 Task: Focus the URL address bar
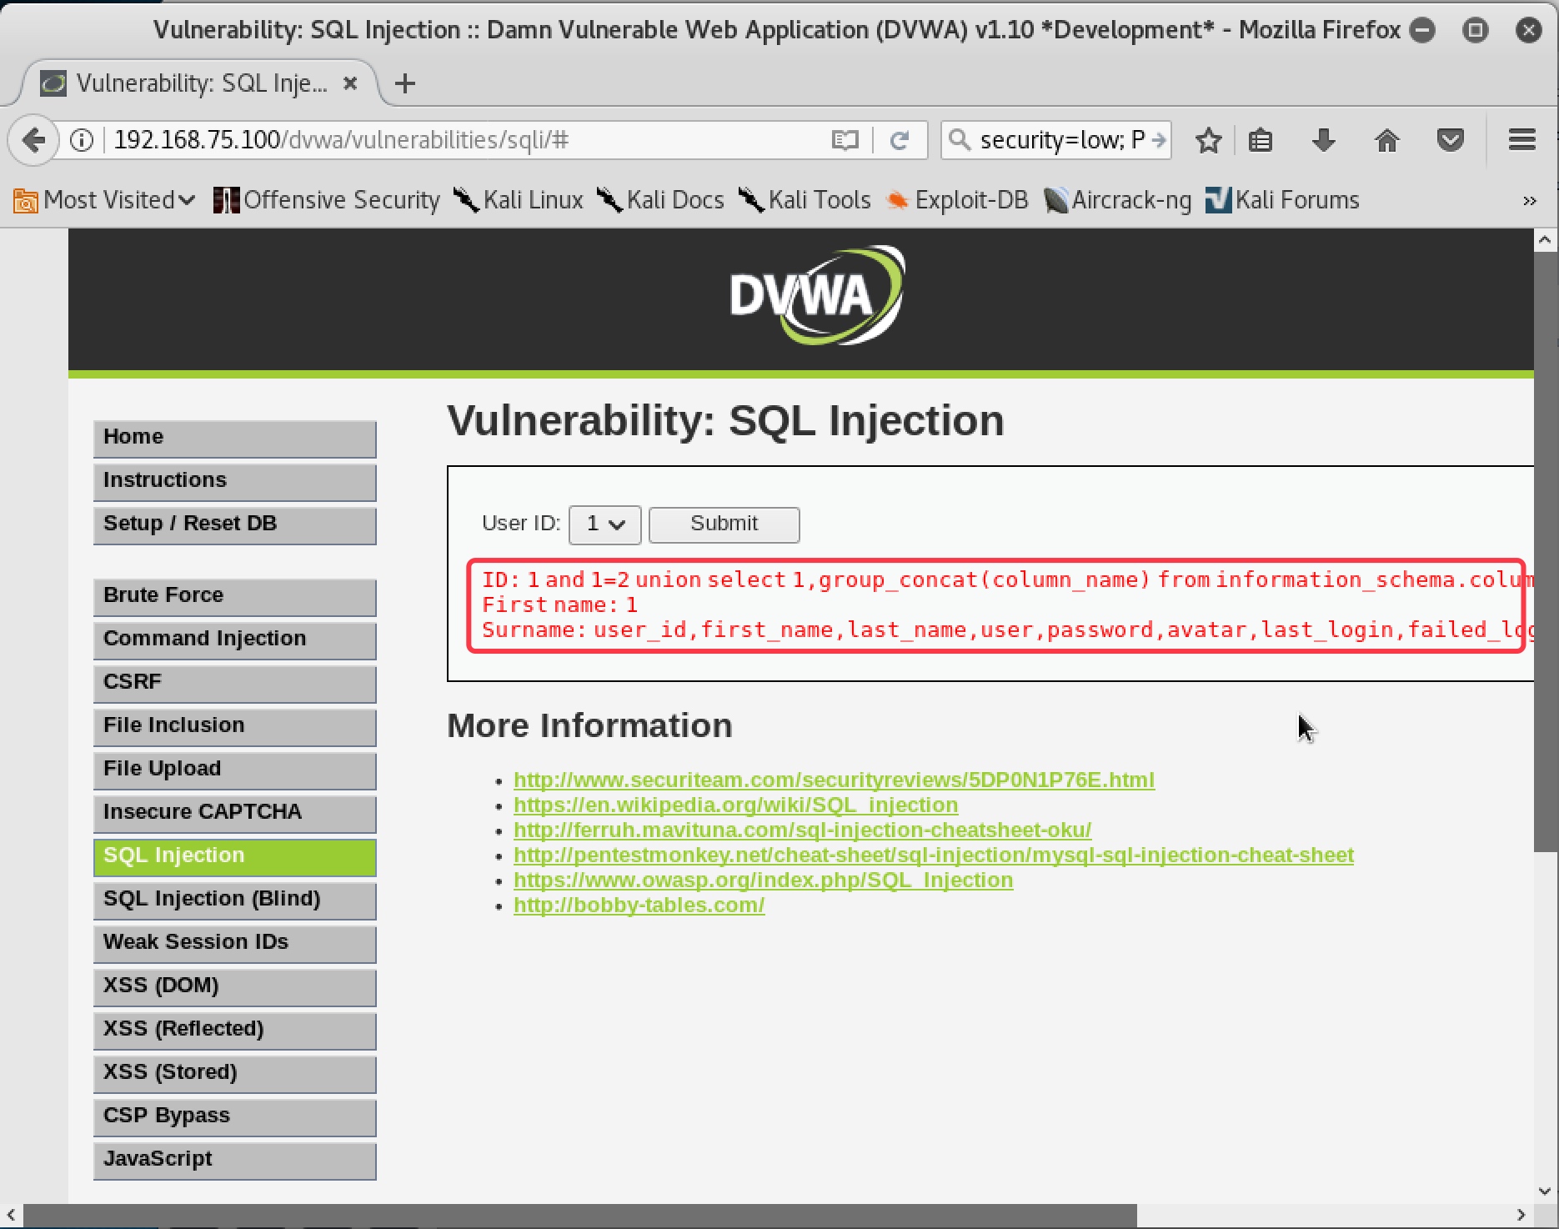click(467, 140)
